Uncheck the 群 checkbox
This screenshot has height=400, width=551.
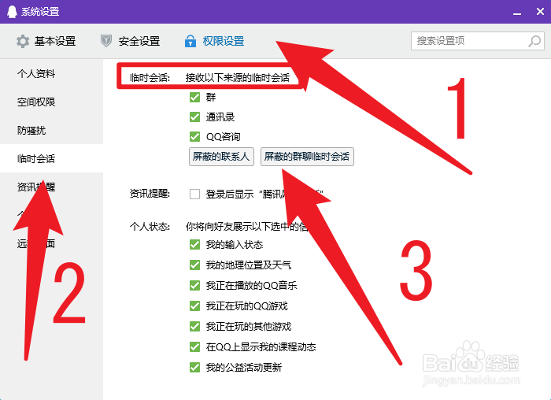tap(194, 97)
